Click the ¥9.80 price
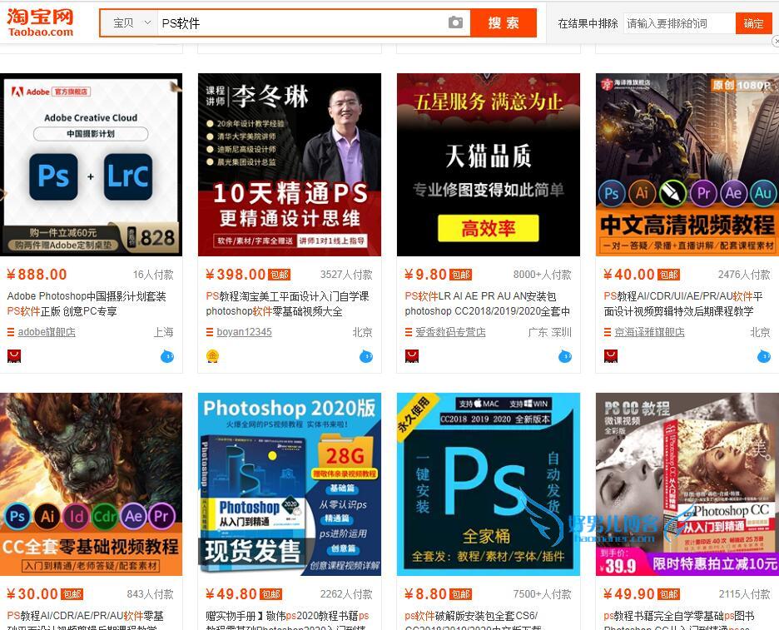779x630 pixels. tap(426, 275)
